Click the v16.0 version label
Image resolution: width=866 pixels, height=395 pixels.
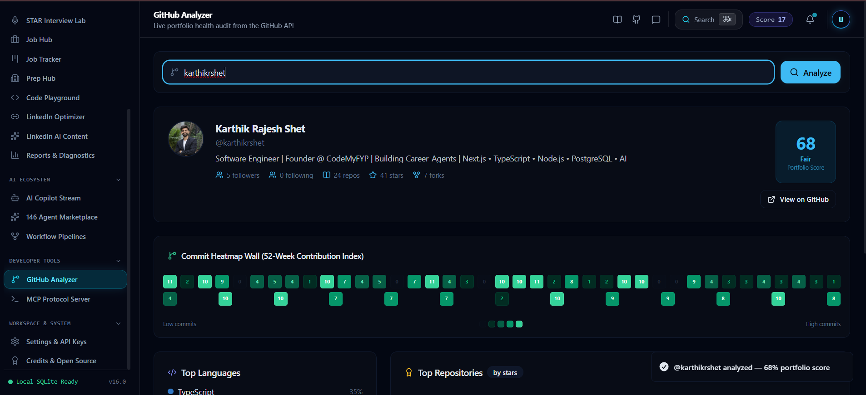117,382
